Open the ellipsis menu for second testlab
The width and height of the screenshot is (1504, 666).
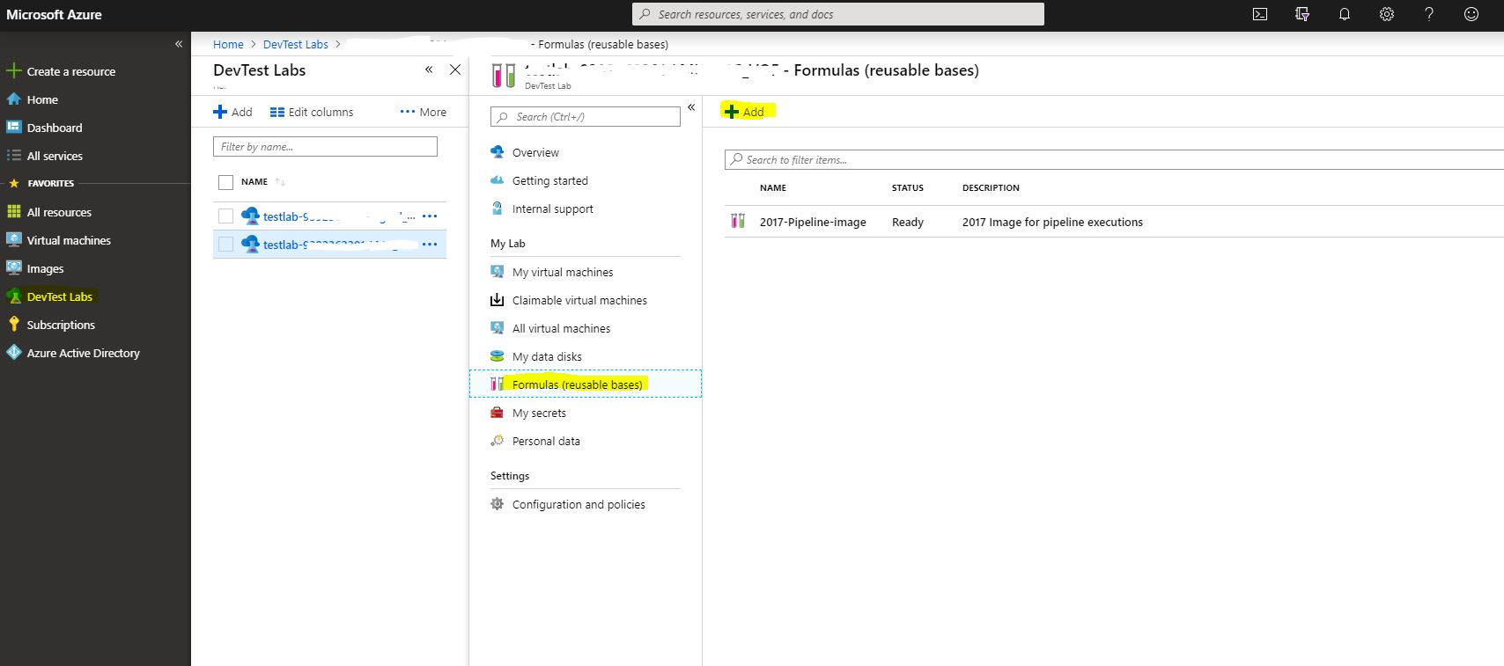tap(430, 244)
